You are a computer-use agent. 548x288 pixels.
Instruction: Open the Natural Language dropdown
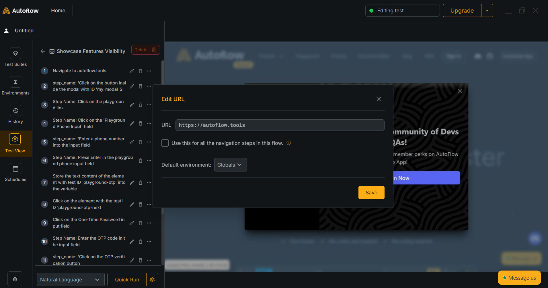pyautogui.click(x=71, y=280)
